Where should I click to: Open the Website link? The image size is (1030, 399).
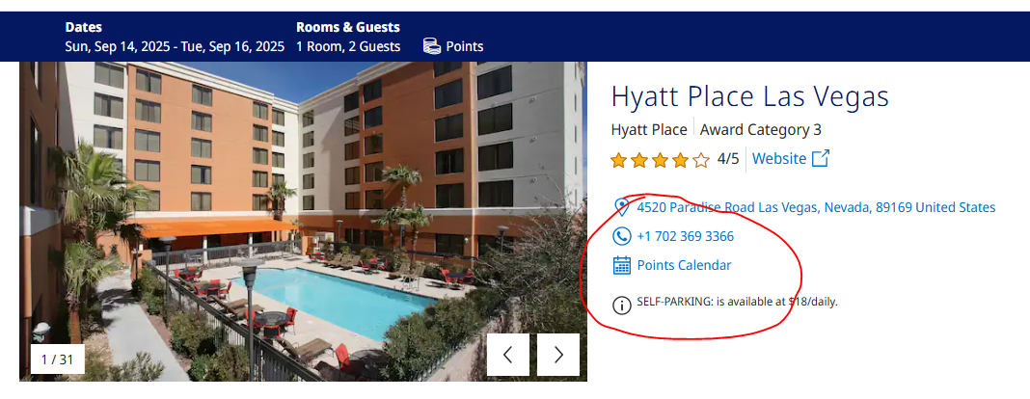pos(778,159)
